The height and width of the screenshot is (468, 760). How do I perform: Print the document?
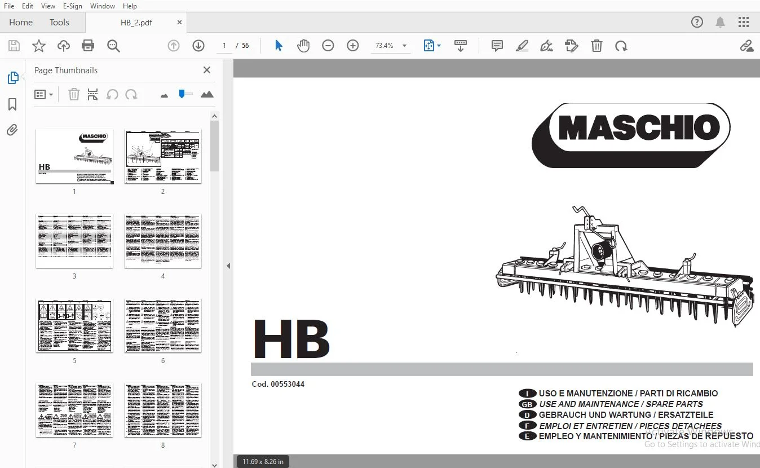(x=88, y=46)
